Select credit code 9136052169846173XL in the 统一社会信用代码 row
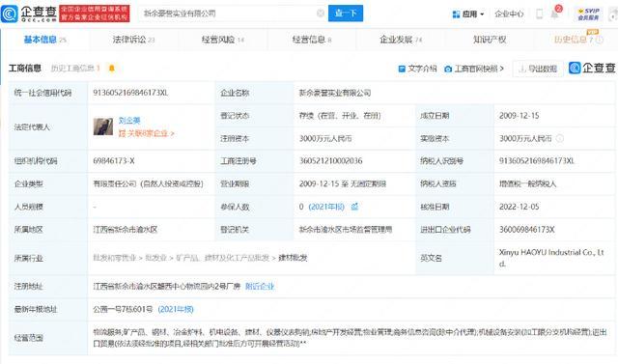 130,93
